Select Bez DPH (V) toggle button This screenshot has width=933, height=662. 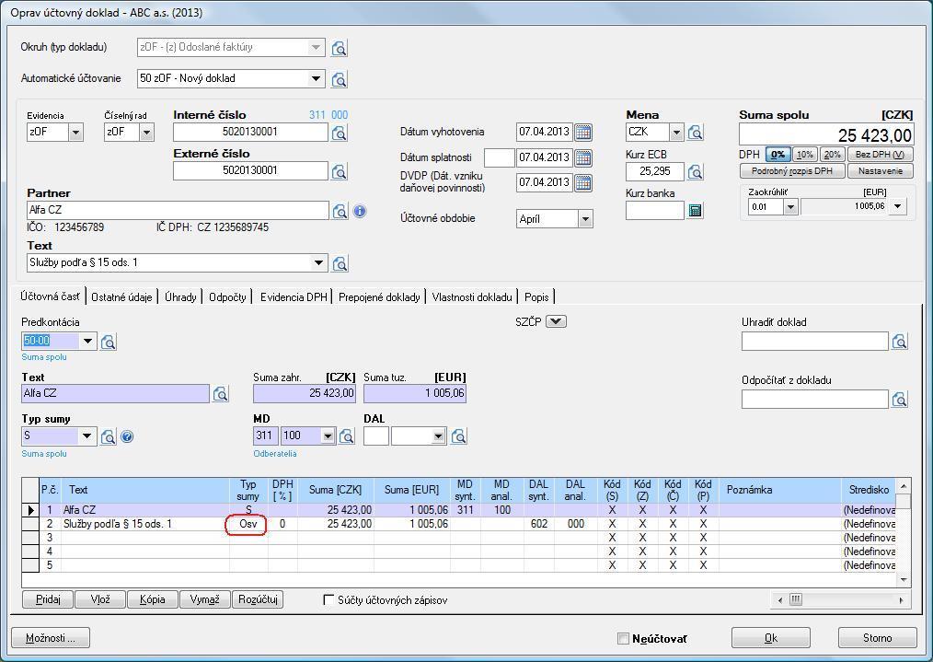(x=880, y=155)
